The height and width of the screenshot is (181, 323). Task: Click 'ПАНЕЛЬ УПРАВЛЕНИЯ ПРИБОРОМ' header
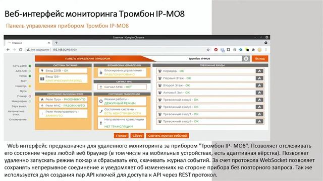[87, 59]
